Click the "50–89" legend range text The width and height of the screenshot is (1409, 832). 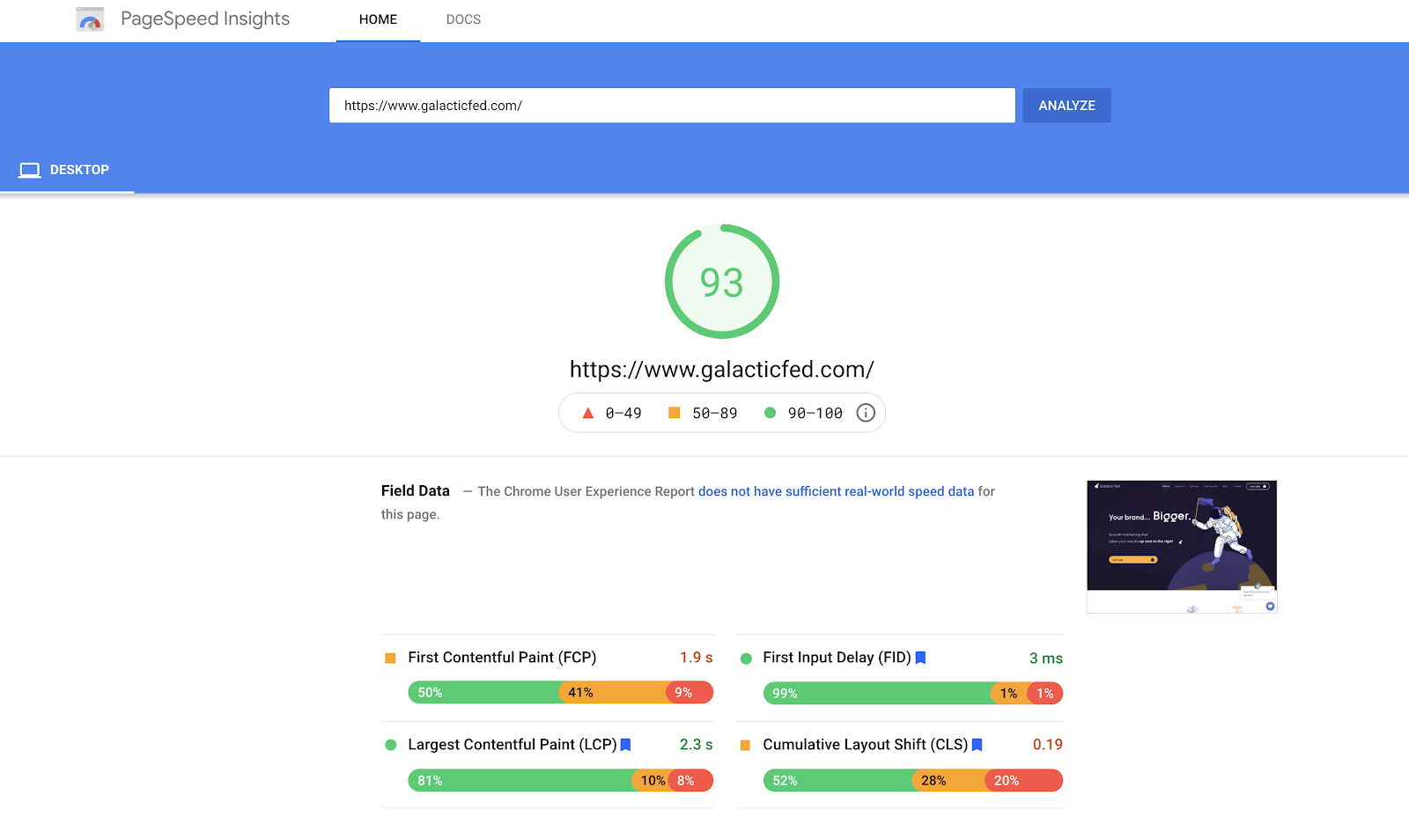pos(715,413)
